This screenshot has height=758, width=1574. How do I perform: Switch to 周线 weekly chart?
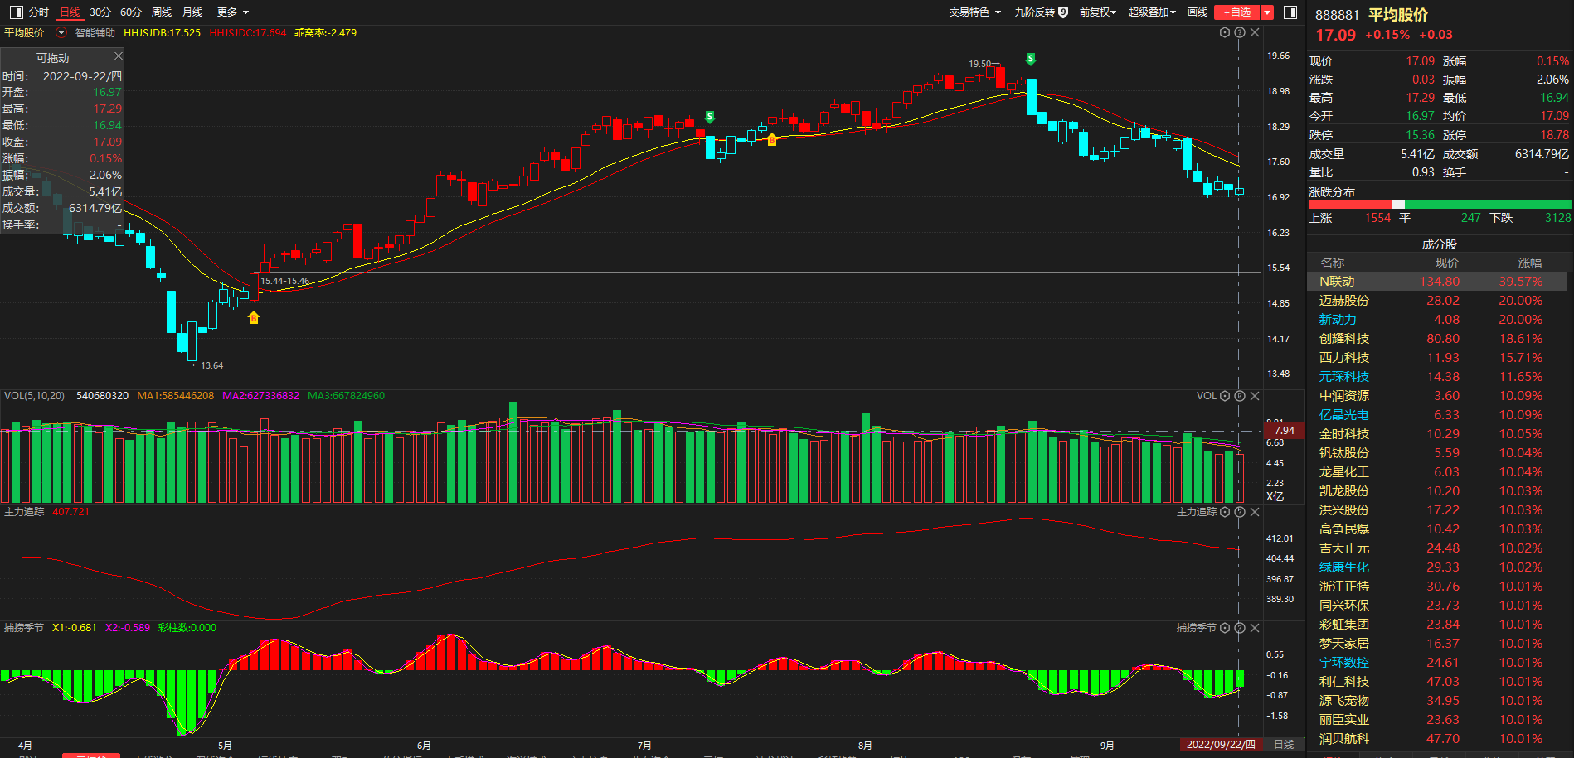(x=162, y=12)
